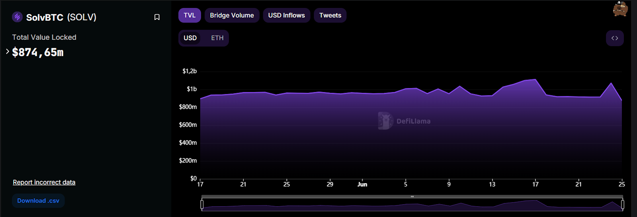Viewport: 637px width, 217px height.
Task: Show the Tweets chart overlay
Action: pyautogui.click(x=330, y=16)
